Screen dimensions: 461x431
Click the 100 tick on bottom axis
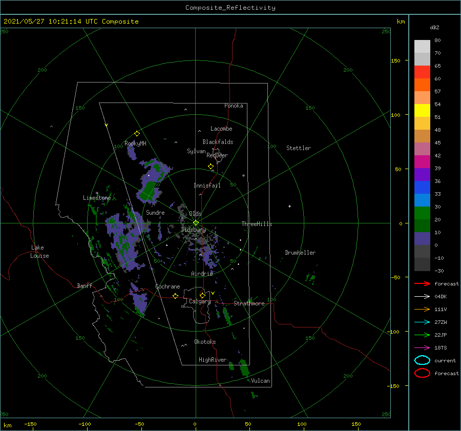pos(302,424)
